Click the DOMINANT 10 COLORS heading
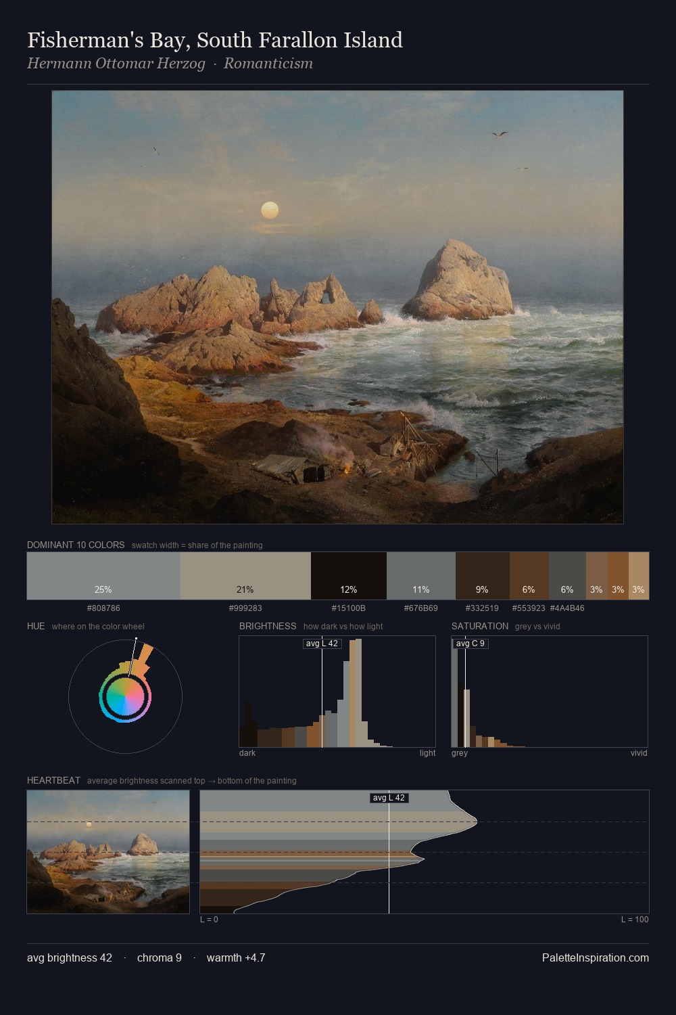Image resolution: width=676 pixels, height=1015 pixels. pos(76,545)
